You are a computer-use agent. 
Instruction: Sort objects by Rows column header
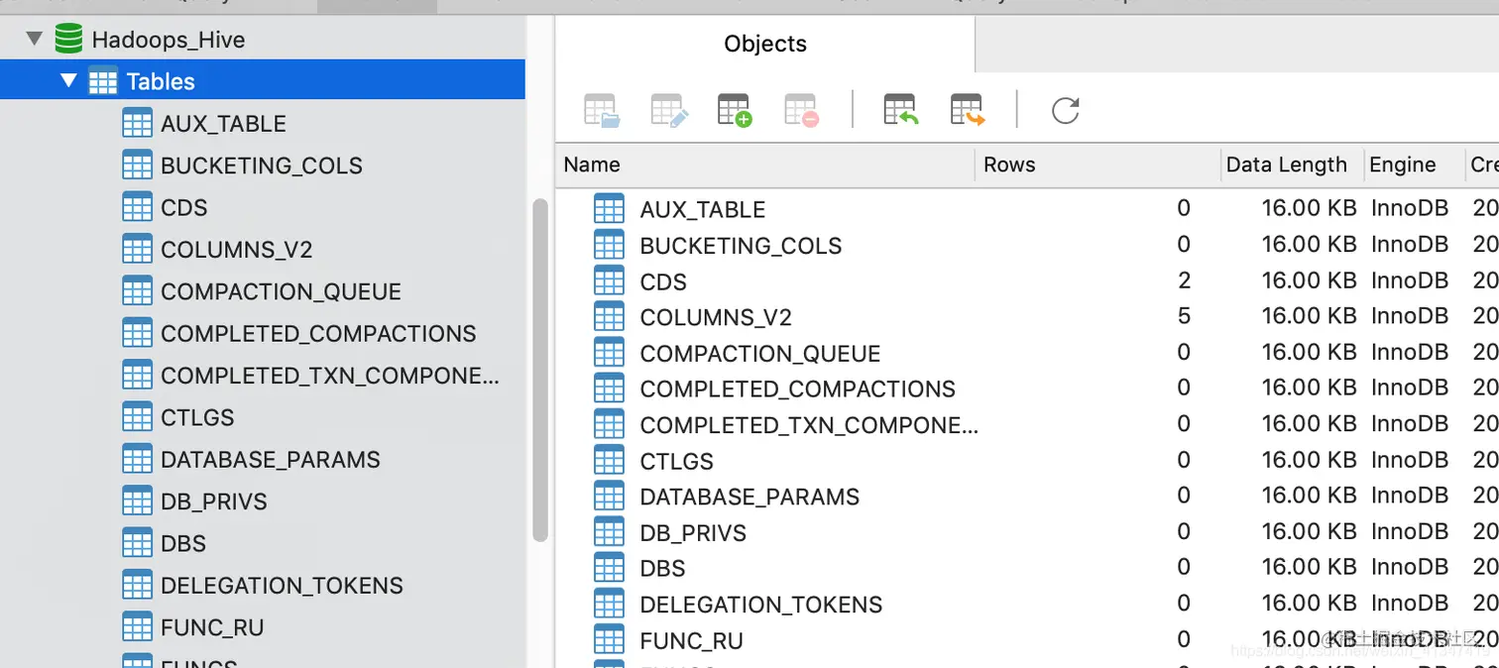coord(1097,165)
